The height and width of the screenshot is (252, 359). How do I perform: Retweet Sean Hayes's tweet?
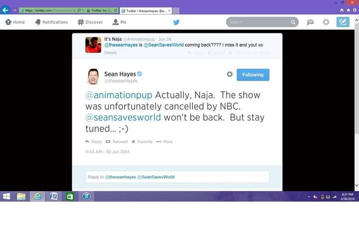click(x=117, y=141)
